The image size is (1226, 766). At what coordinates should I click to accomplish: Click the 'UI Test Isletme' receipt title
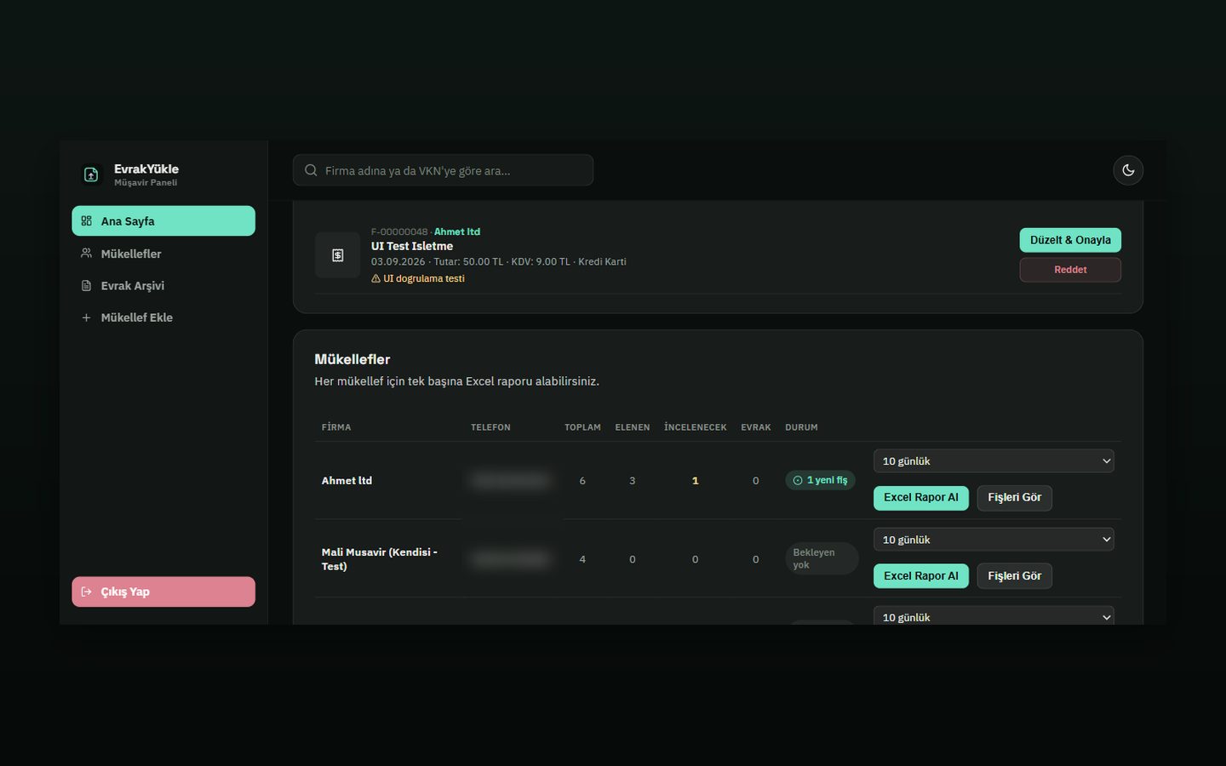pos(412,246)
